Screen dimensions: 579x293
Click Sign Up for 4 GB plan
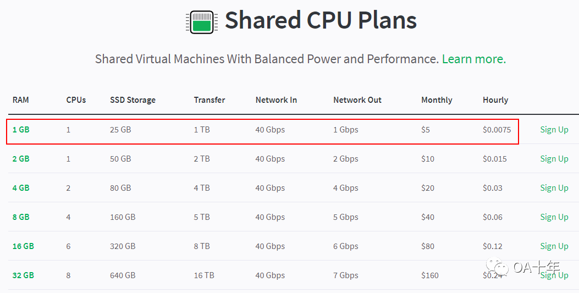tap(554, 188)
